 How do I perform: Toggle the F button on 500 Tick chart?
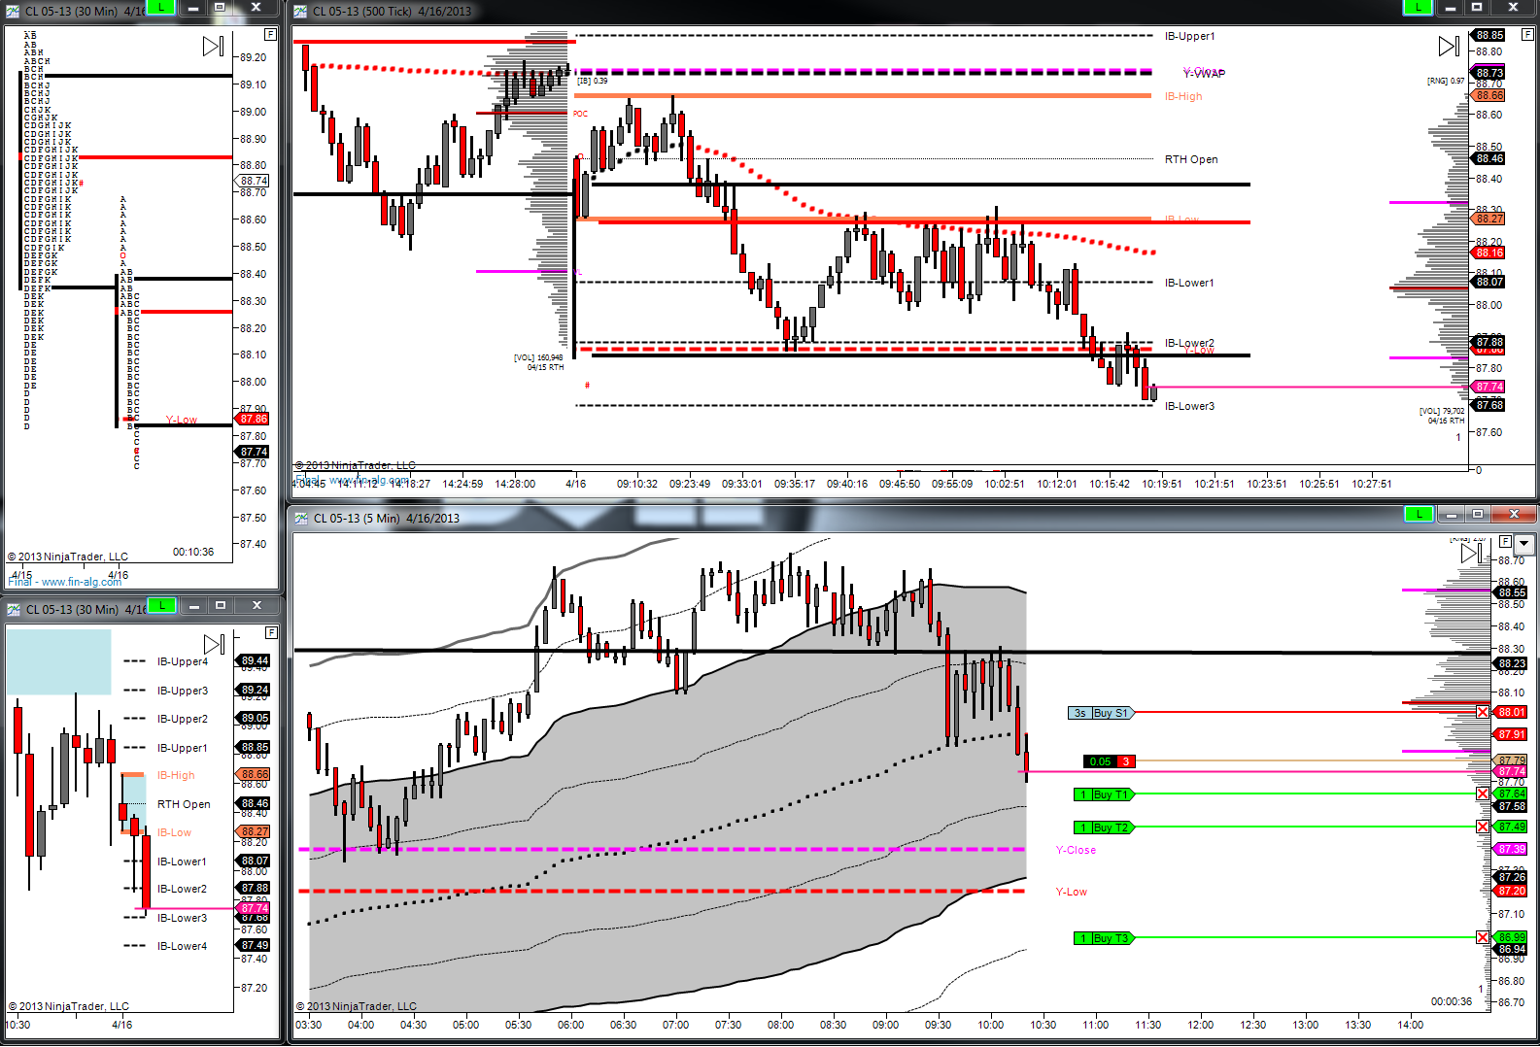coord(1527,34)
